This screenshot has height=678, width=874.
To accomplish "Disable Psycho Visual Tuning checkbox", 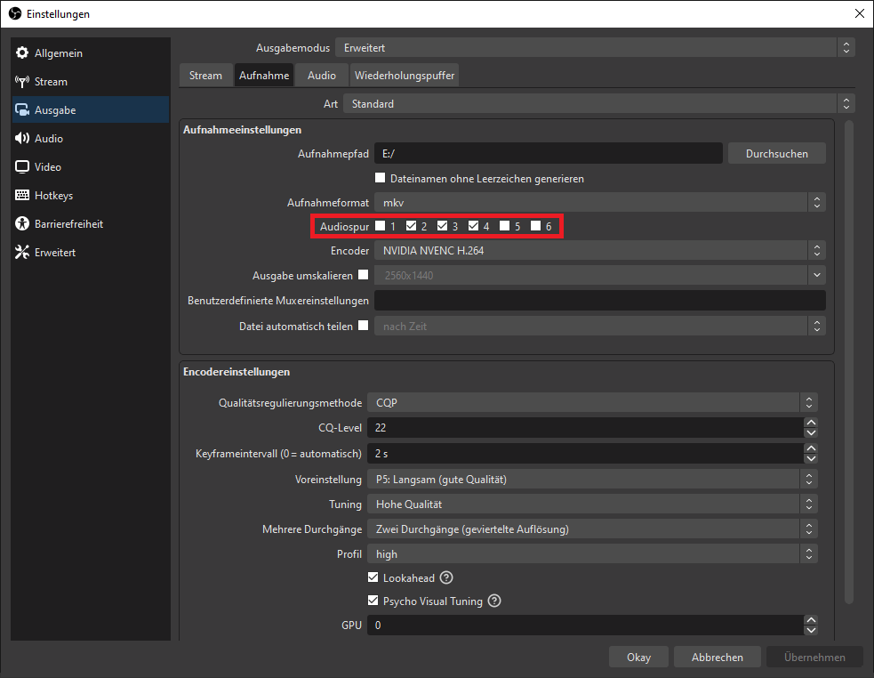I will pos(373,601).
